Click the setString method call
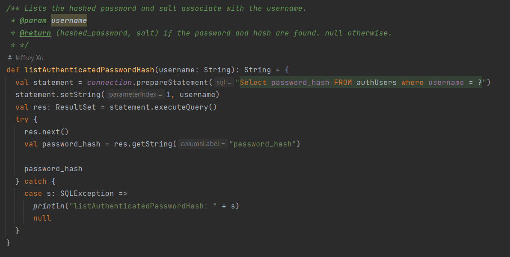The image size is (510, 257). 84,95
